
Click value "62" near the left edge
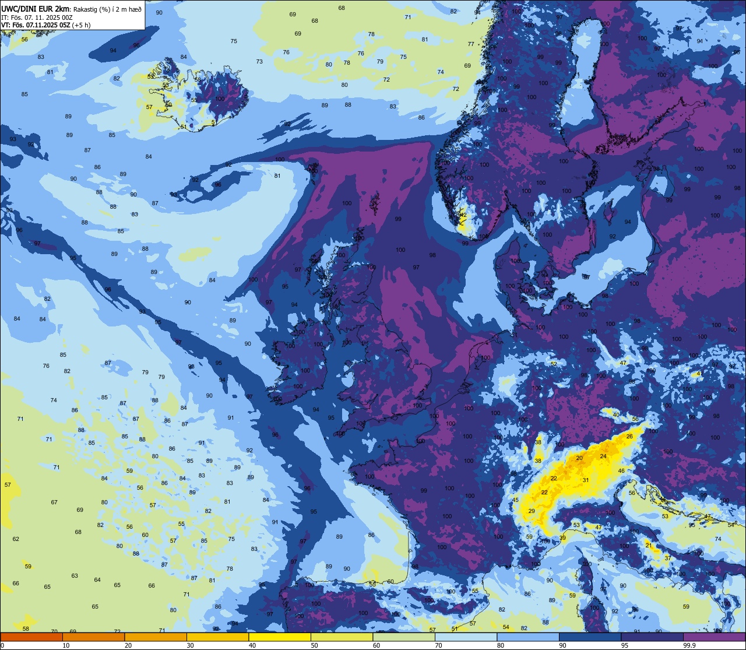pos(16,539)
